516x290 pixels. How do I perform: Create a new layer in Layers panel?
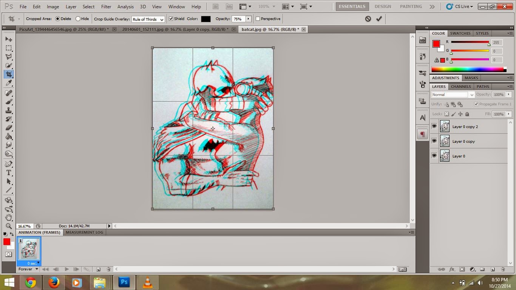pos(493,269)
